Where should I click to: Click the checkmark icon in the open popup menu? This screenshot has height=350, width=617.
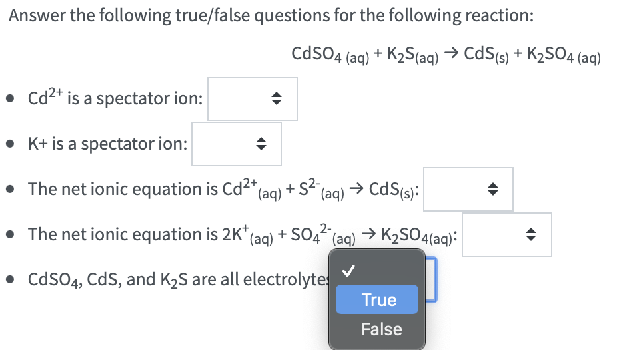click(x=348, y=271)
